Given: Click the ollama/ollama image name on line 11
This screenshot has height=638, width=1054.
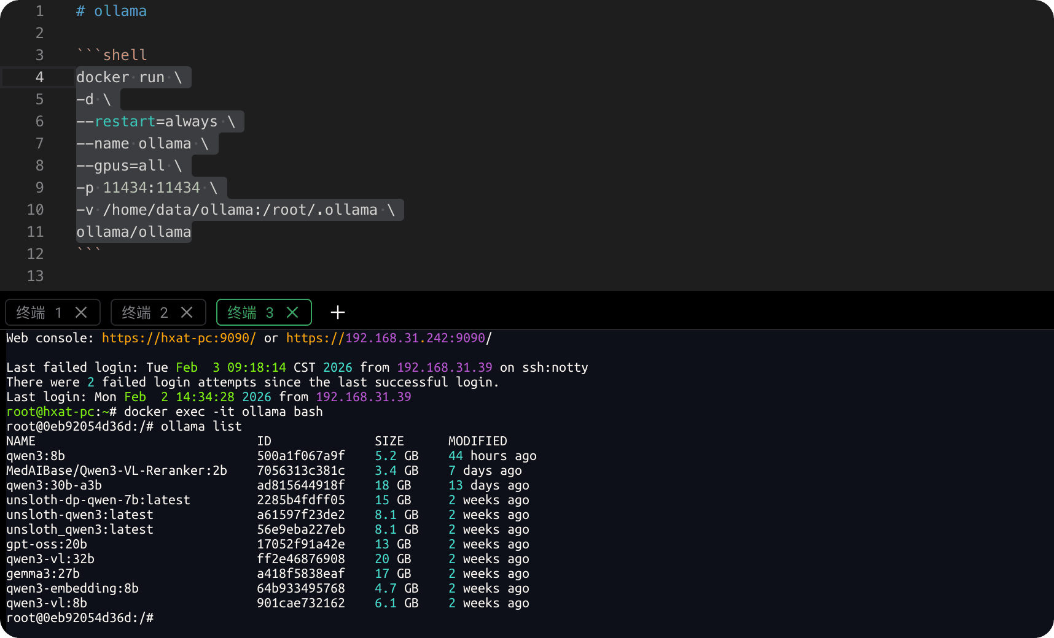Looking at the screenshot, I should pyautogui.click(x=133, y=231).
